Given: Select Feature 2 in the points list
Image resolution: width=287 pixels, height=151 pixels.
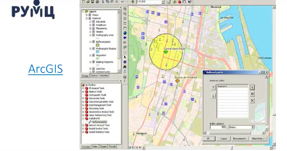Looking at the screenshot, I should coord(233,86).
